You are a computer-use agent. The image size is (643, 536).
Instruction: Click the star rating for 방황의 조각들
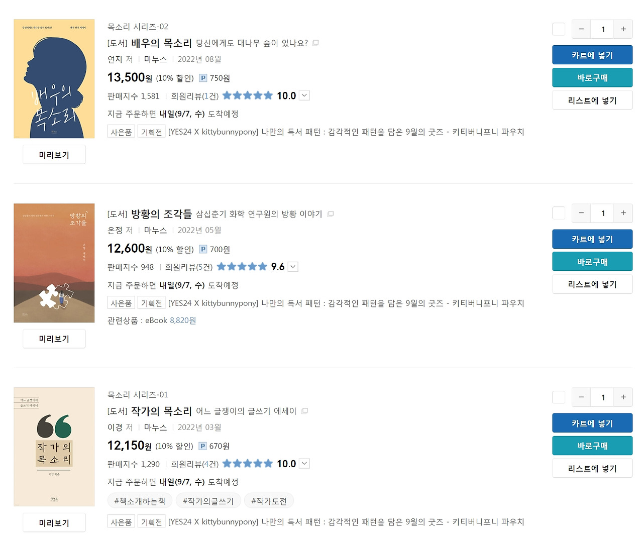coord(242,267)
